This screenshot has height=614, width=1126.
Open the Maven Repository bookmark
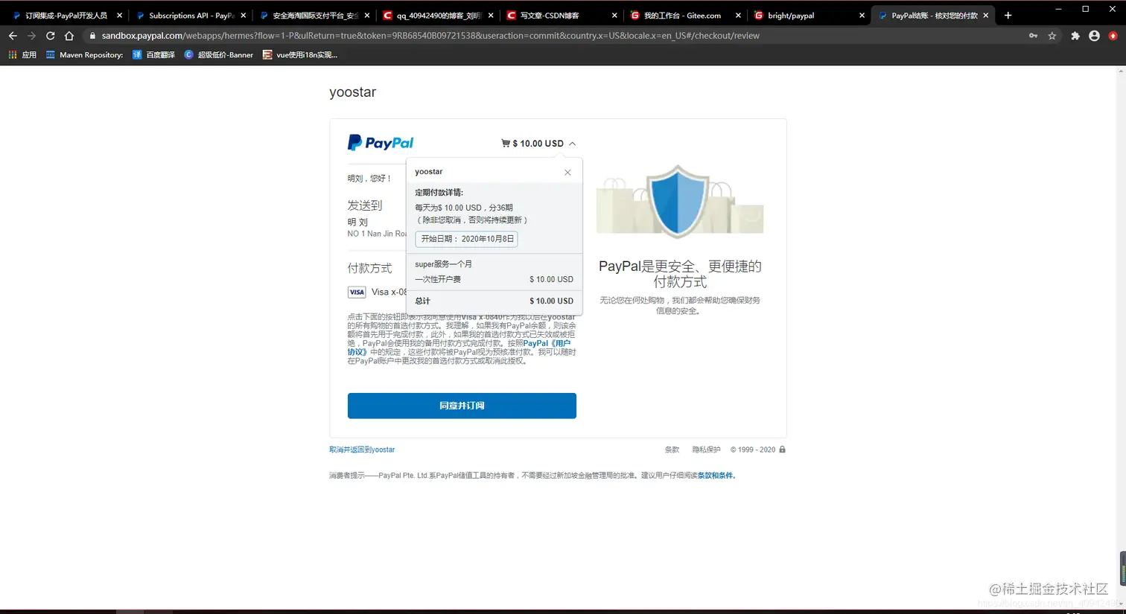click(84, 55)
